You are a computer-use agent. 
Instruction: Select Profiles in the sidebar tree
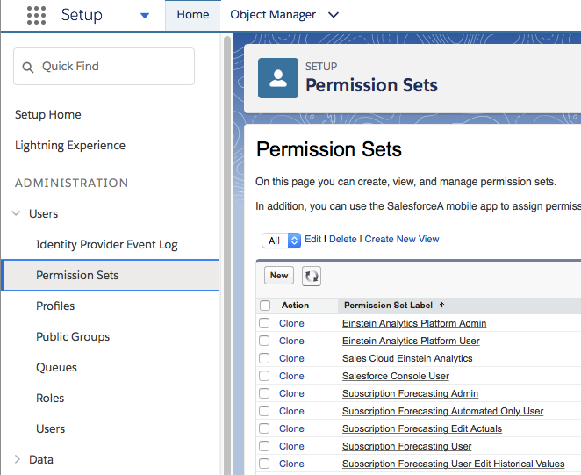pyautogui.click(x=55, y=306)
